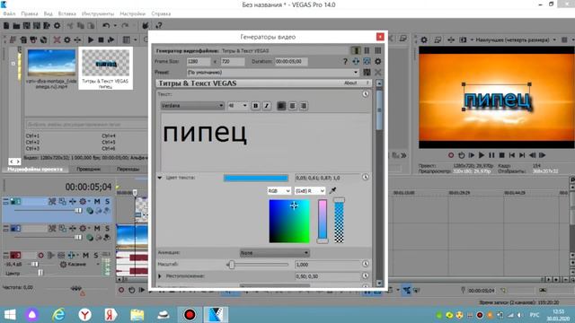
Task: Solo video track 1
Action: pyautogui.click(x=107, y=201)
